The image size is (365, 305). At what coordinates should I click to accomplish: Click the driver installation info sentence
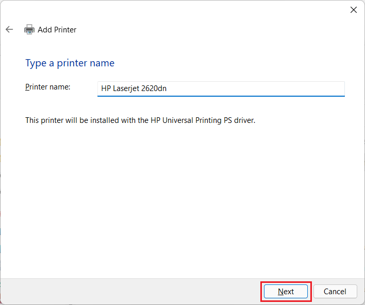[140, 120]
